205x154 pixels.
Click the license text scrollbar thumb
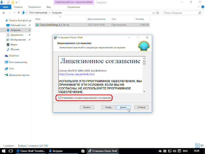[x=144, y=62]
